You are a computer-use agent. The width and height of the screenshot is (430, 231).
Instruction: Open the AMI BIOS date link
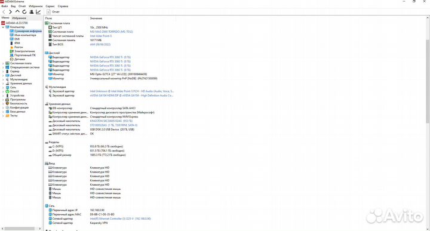(100, 44)
